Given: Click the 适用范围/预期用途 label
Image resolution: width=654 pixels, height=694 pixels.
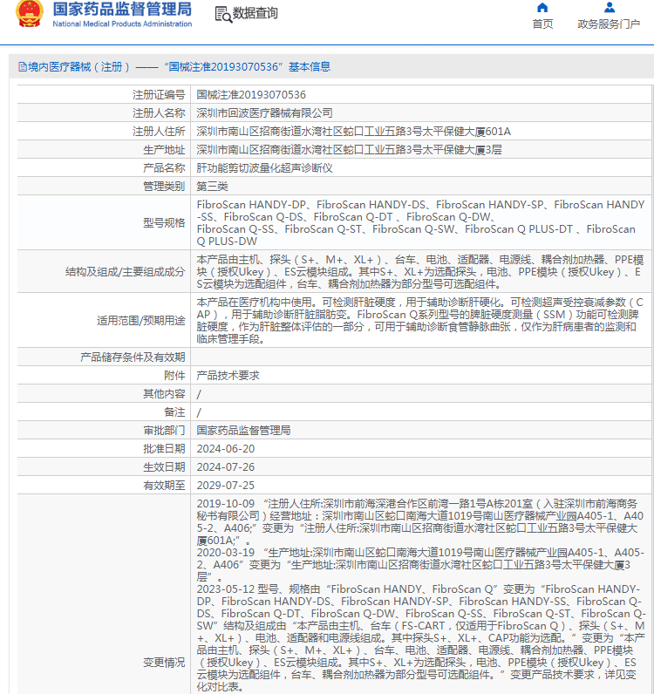Looking at the screenshot, I should point(140,321).
